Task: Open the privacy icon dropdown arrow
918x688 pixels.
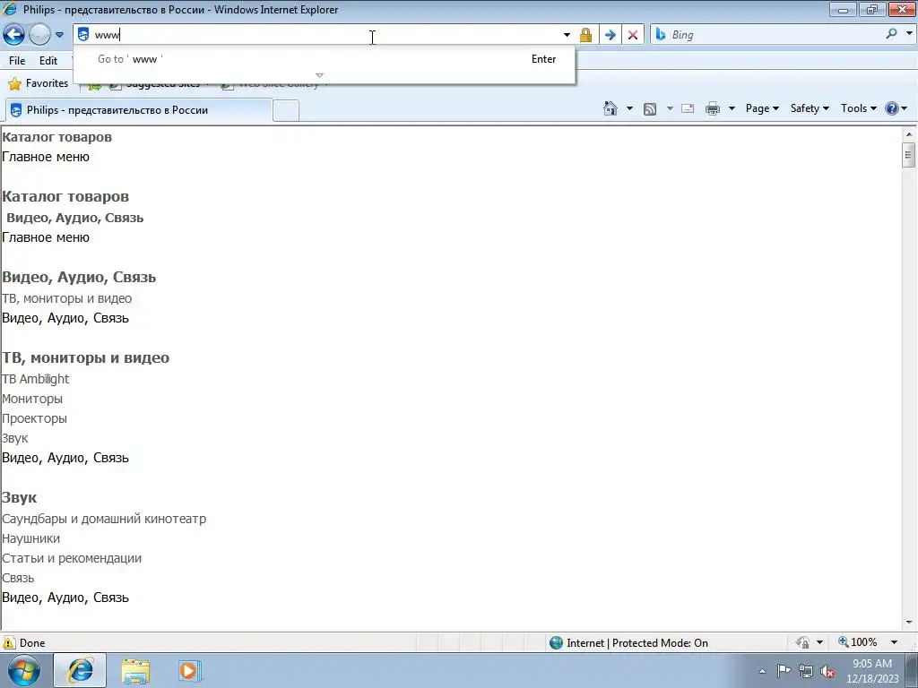Action: click(819, 642)
